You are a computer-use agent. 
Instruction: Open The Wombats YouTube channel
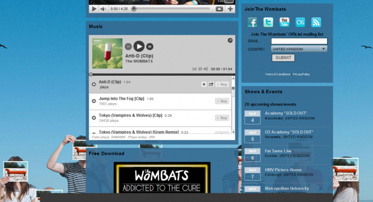284,22
